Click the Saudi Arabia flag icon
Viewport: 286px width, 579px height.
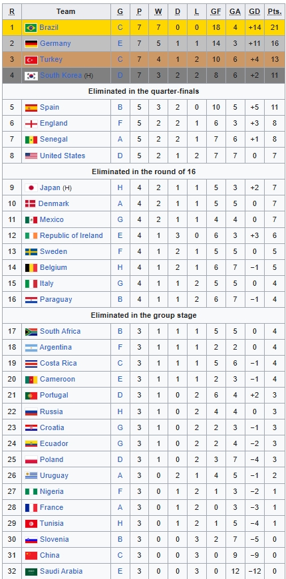(x=31, y=572)
